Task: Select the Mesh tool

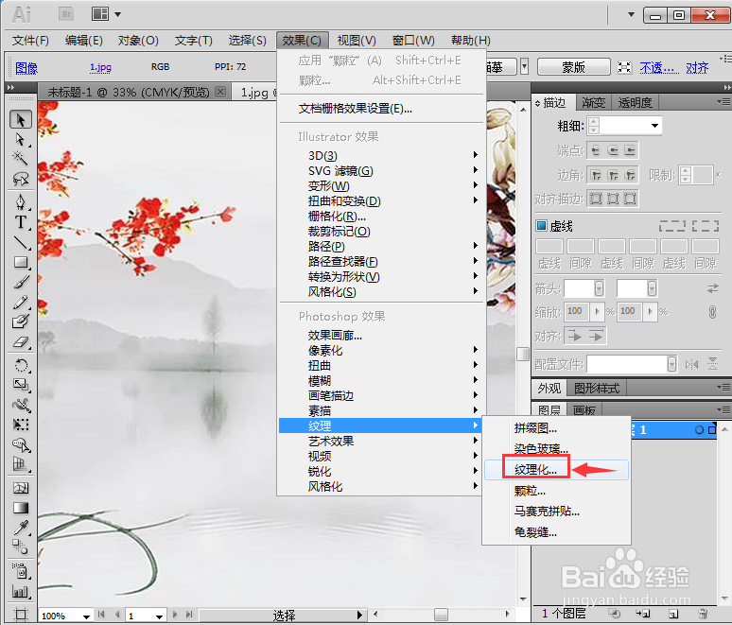Action: pyautogui.click(x=21, y=488)
